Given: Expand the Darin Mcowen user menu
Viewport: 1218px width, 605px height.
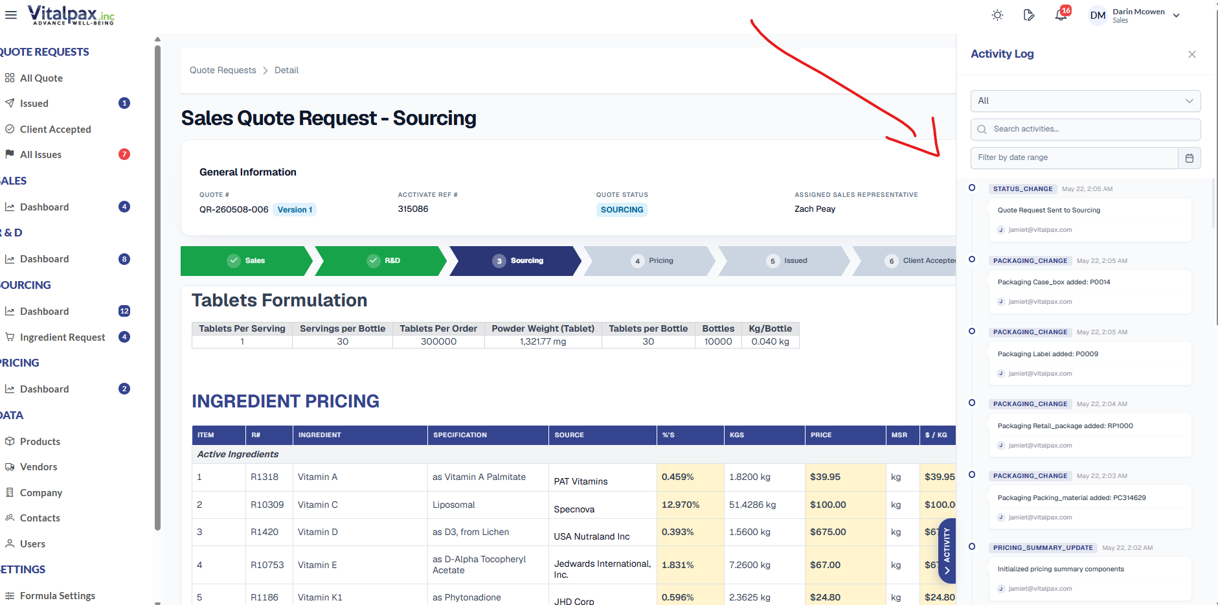Looking at the screenshot, I should click(x=1146, y=15).
